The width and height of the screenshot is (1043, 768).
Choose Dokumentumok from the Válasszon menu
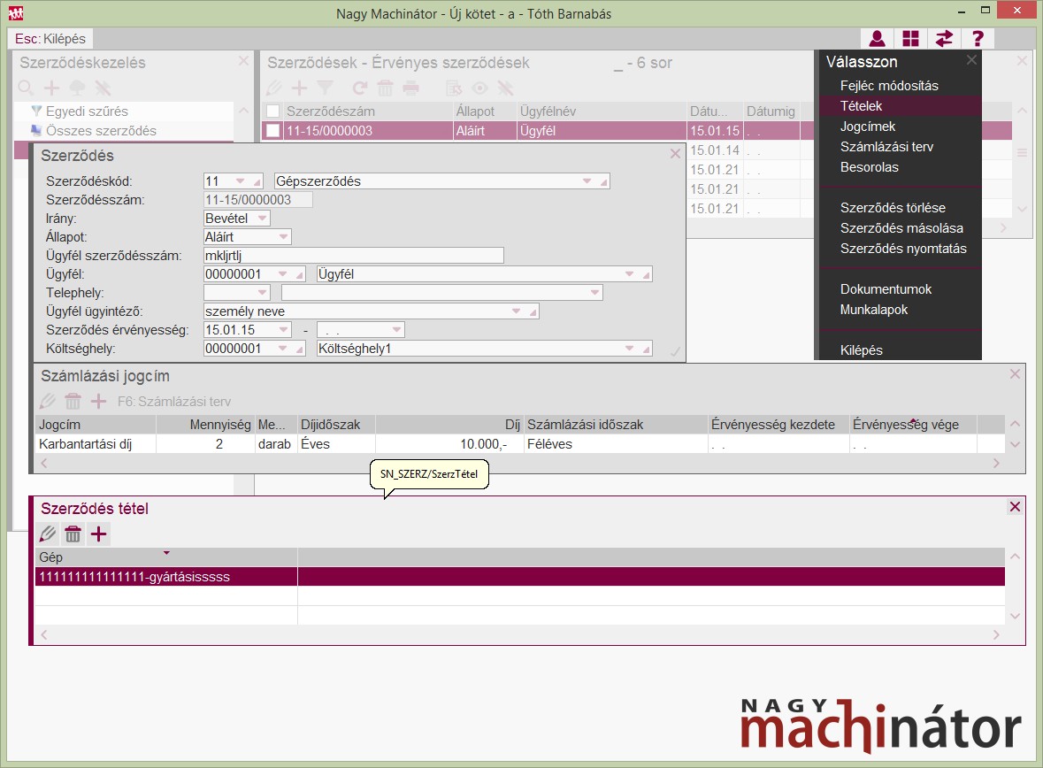point(886,289)
